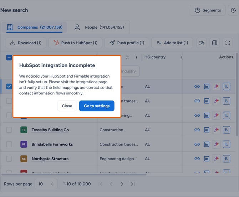Image resolution: width=239 pixels, height=197 pixels.
Task: Open Tesselby Building Co website link
Action: 197,130
